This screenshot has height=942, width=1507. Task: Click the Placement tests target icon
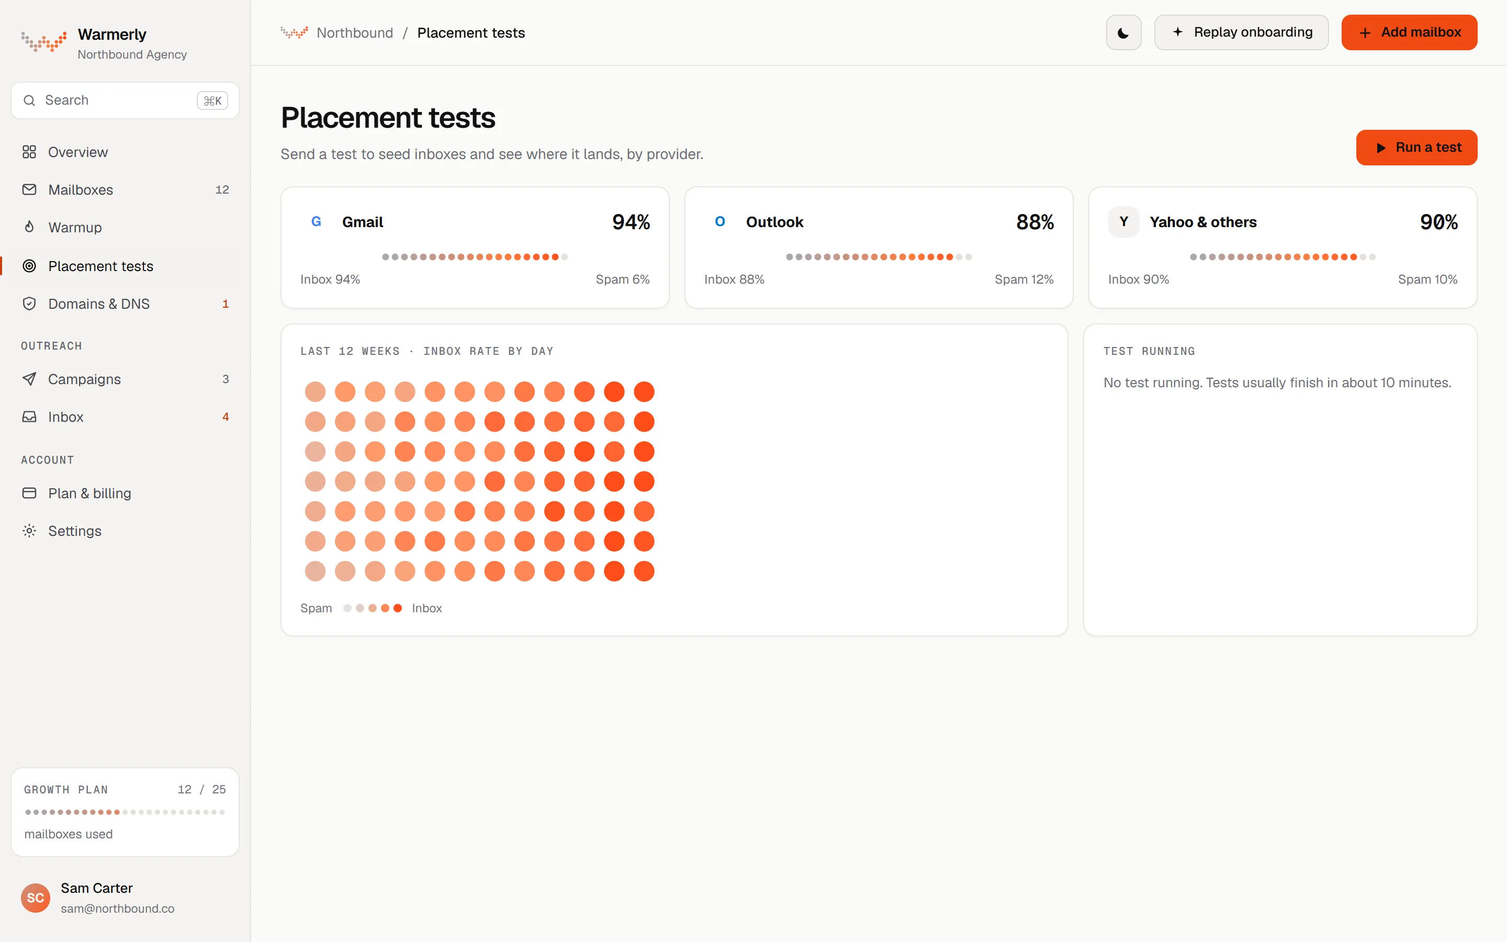[x=29, y=266]
